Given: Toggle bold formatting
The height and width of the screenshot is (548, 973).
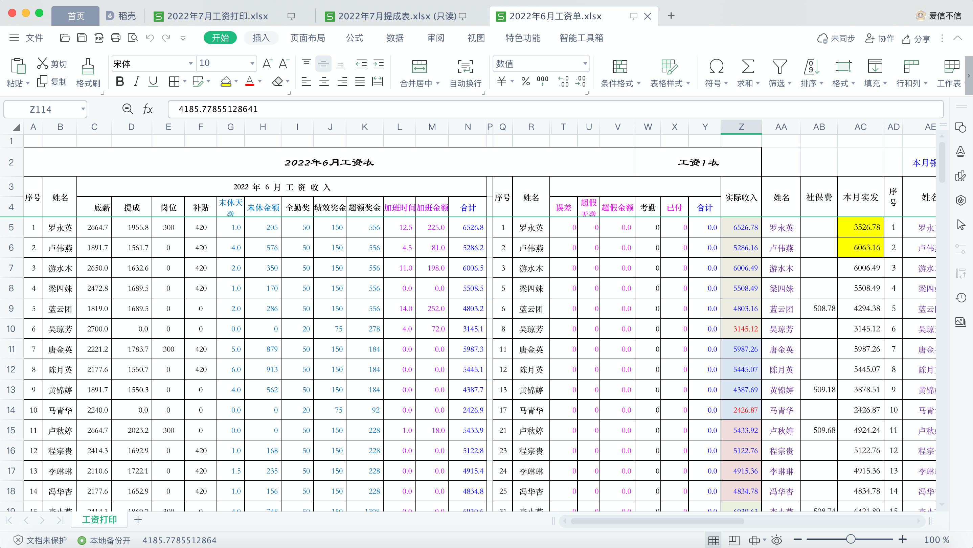Looking at the screenshot, I should click(x=120, y=82).
